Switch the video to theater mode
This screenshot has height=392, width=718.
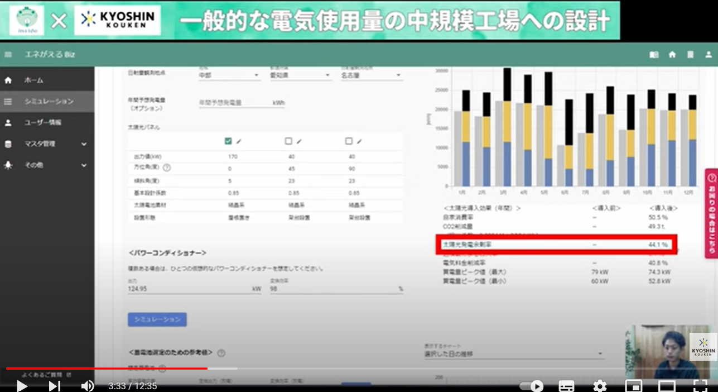(667, 386)
